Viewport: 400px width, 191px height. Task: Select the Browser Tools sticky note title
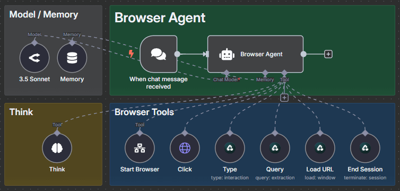[x=144, y=112]
